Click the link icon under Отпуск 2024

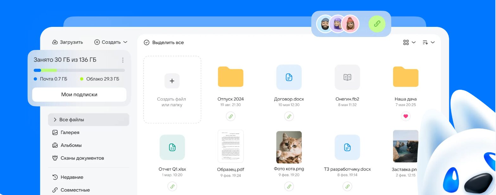coord(231,116)
